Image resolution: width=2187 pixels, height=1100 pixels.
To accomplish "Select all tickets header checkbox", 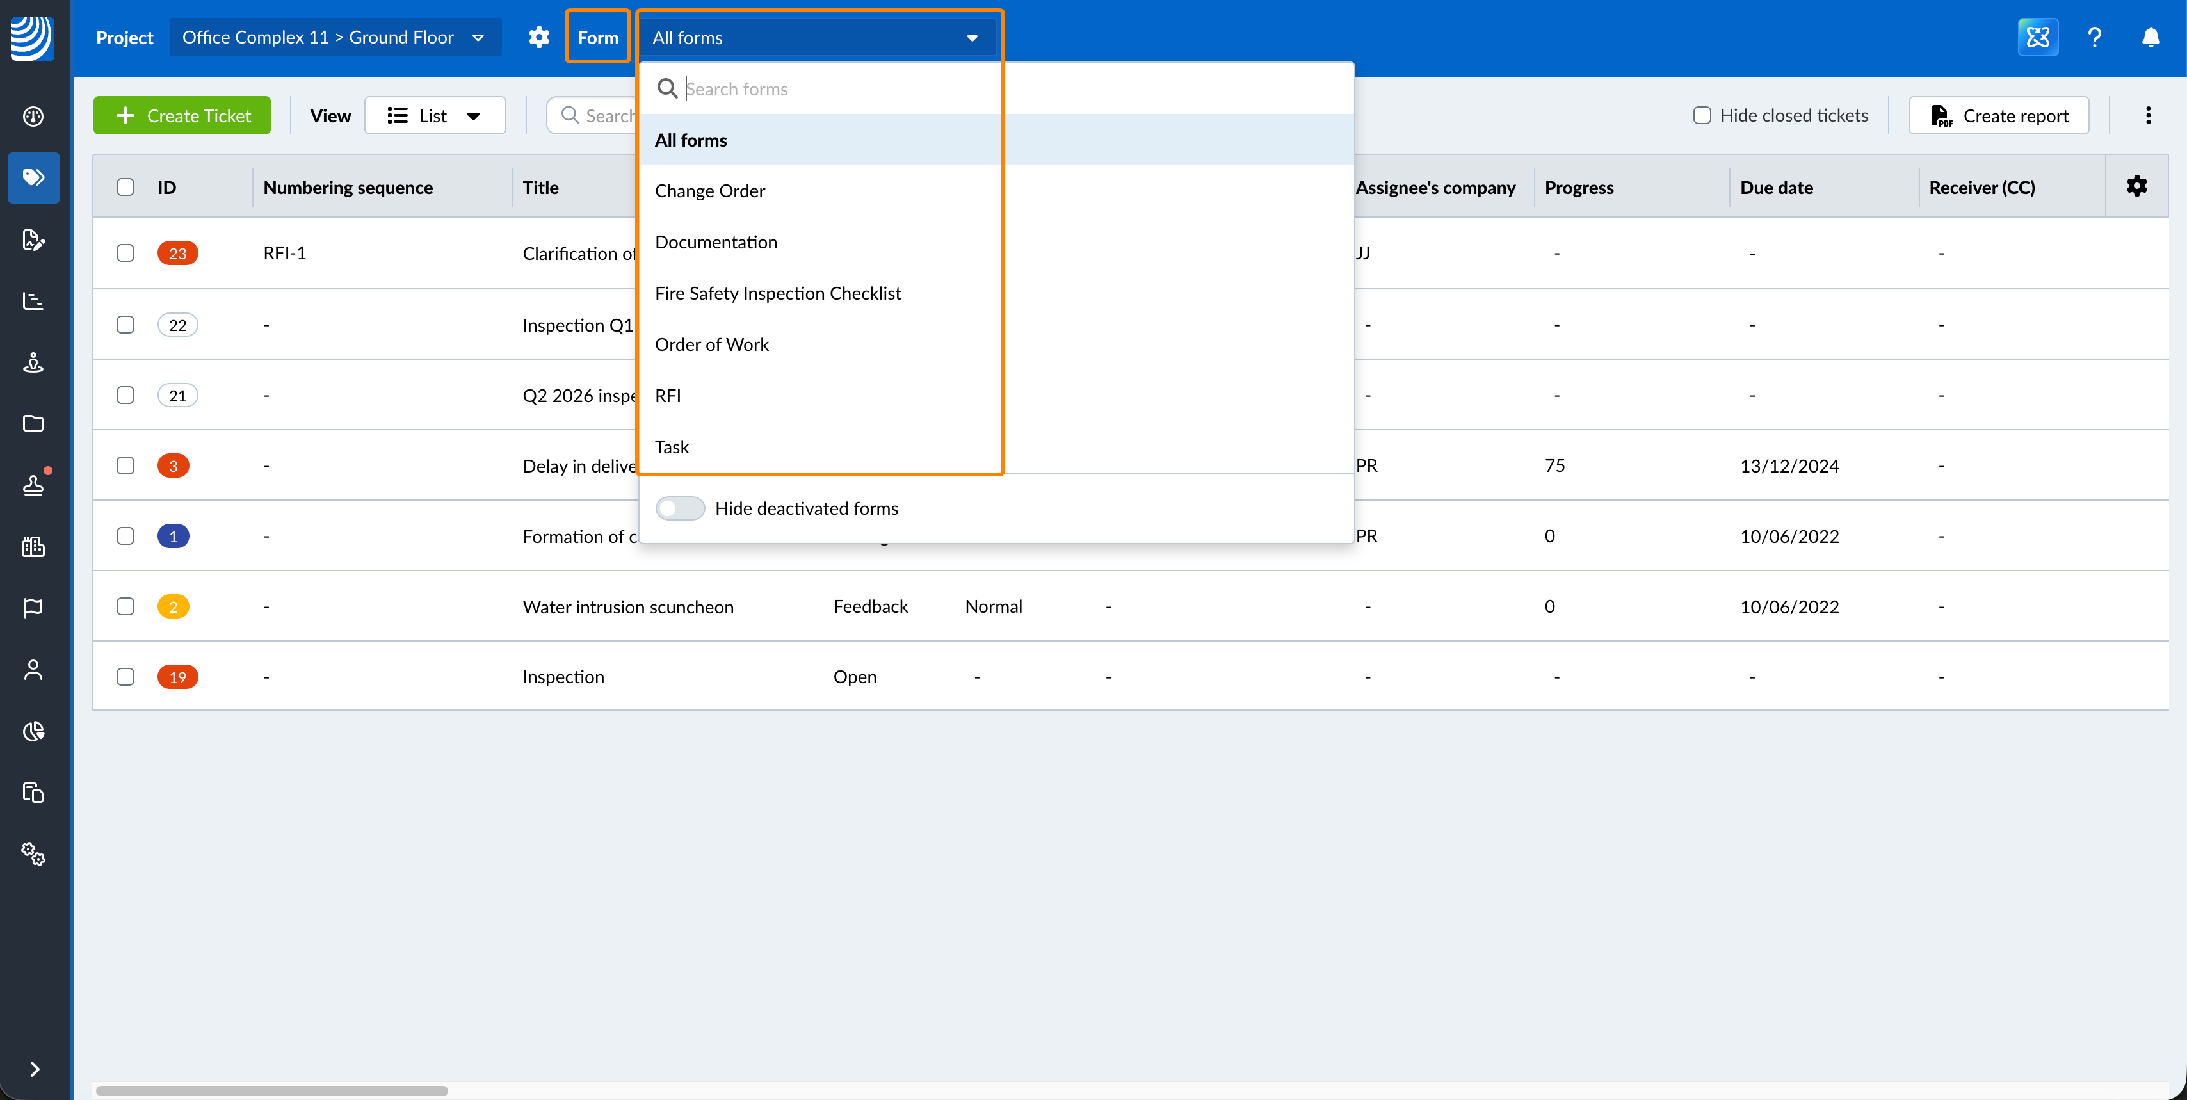I will 125,187.
